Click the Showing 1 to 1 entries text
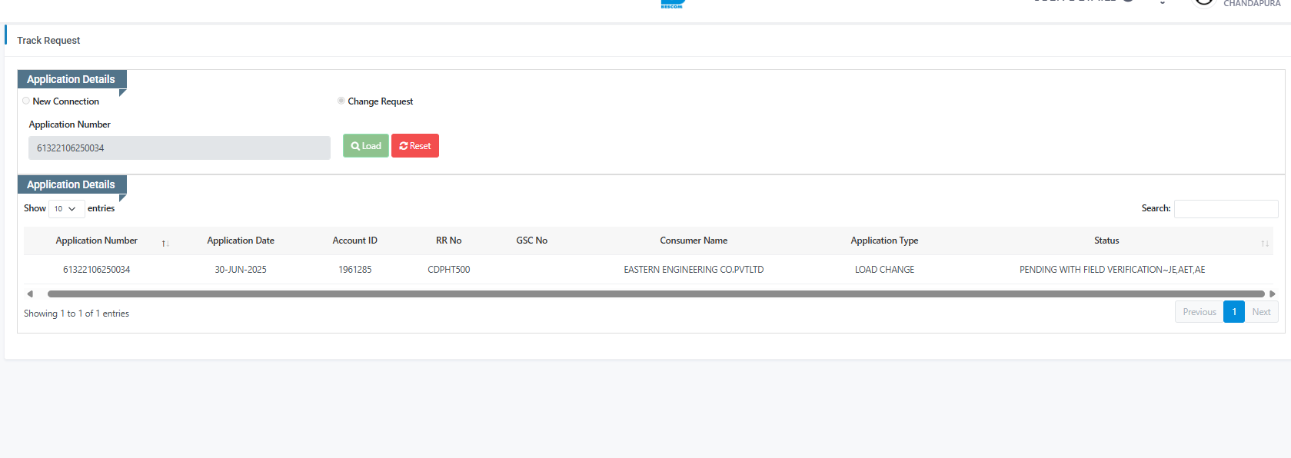 coord(76,314)
